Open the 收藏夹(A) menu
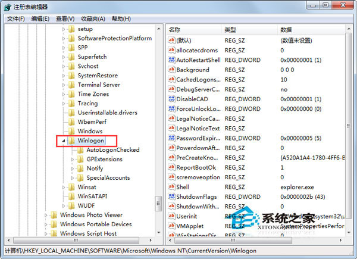Viewport: 357px width, 259px height. click(92, 18)
